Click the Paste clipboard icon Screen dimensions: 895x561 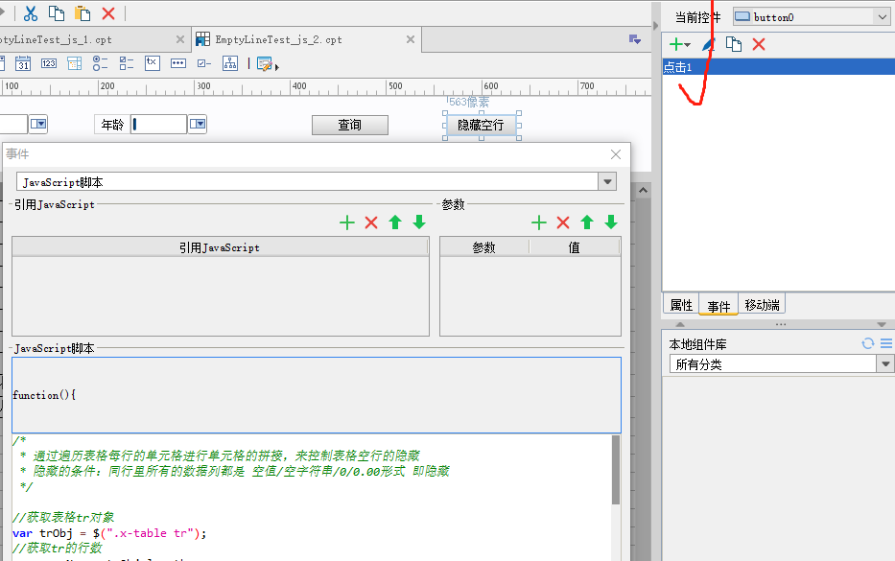coord(82,13)
